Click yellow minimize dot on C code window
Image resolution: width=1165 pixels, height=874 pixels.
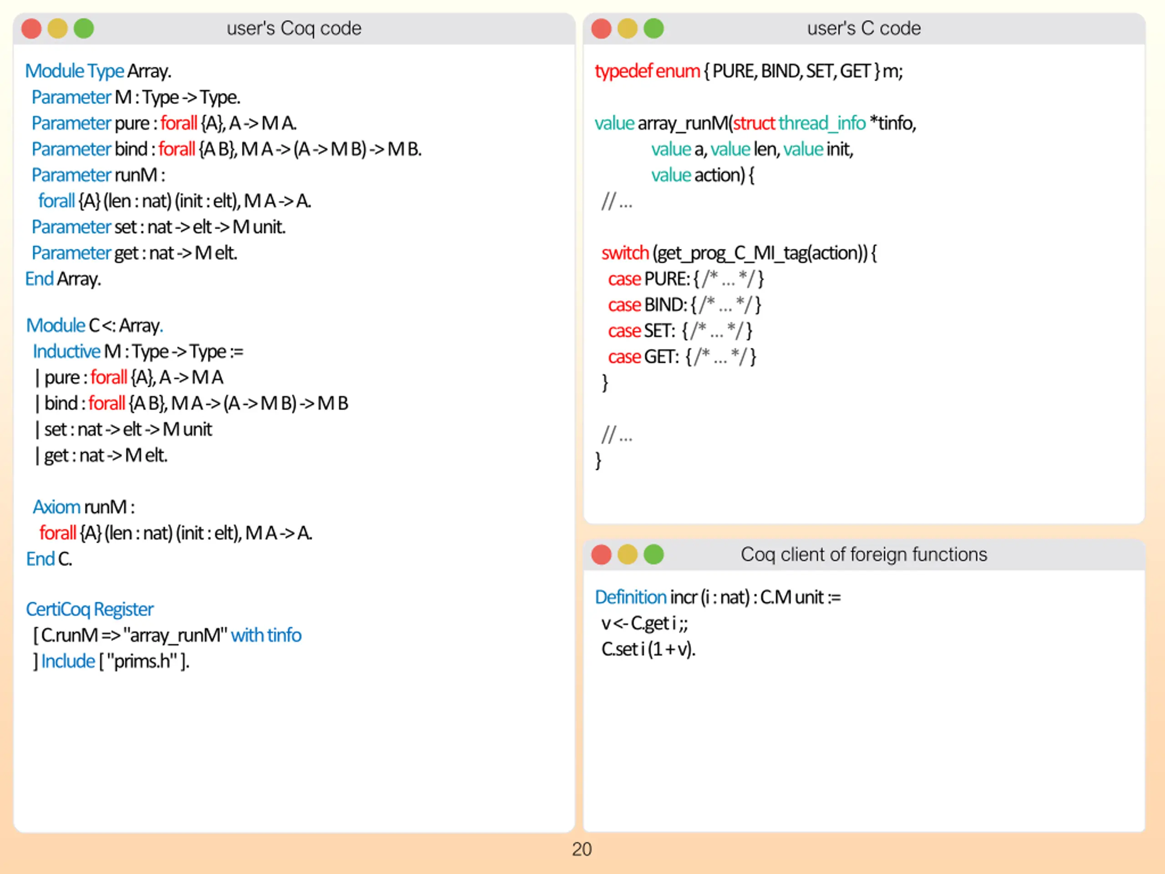click(627, 28)
